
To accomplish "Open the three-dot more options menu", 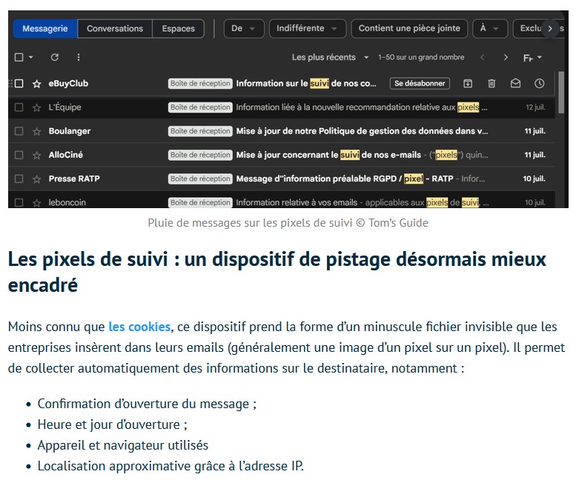I will pyautogui.click(x=79, y=57).
